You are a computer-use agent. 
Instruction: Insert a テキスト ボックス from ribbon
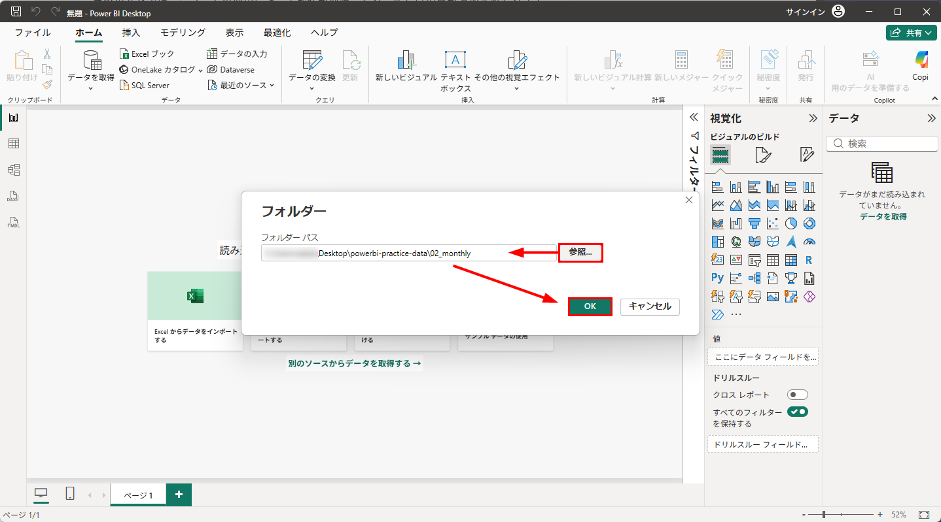tap(455, 71)
